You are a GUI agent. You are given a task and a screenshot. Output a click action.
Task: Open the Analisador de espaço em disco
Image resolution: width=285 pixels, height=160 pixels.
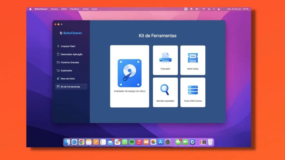(129, 75)
